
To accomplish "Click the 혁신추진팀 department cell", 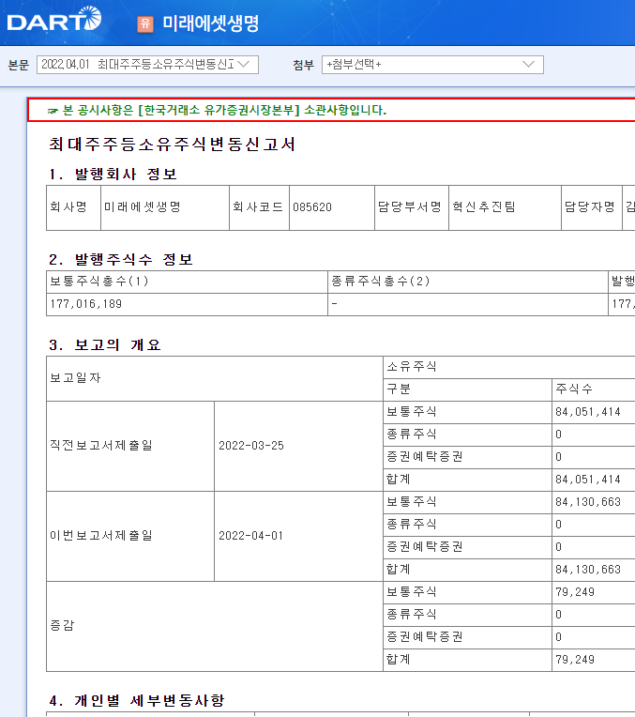I will (505, 207).
